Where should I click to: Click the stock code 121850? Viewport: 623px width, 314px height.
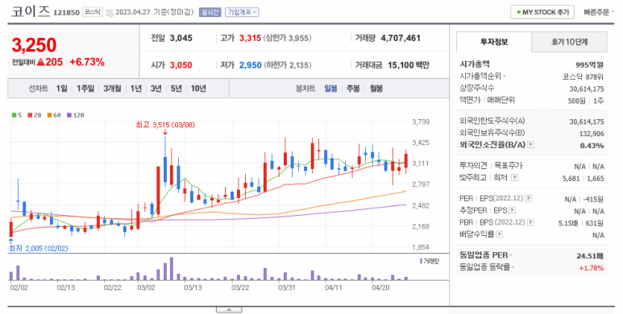(x=66, y=13)
